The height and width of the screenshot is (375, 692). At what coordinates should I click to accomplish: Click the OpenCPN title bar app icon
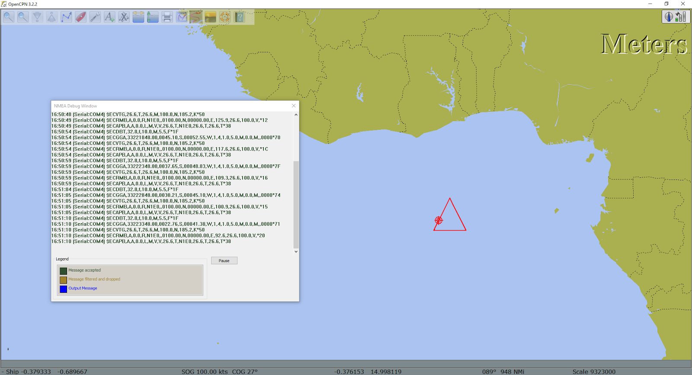tap(4, 4)
